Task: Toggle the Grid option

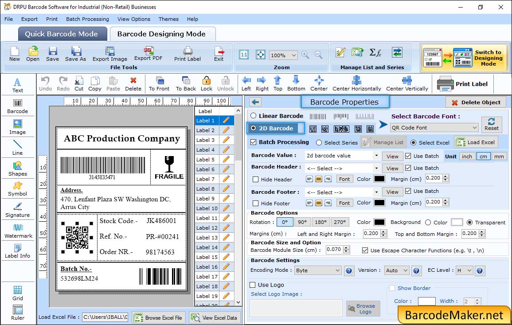Action: (x=18, y=294)
